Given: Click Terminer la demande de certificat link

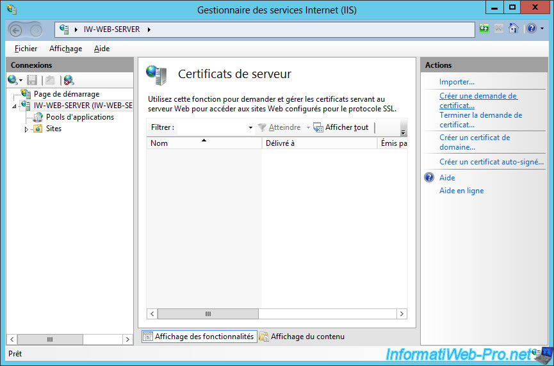Looking at the screenshot, I should tap(480, 120).
